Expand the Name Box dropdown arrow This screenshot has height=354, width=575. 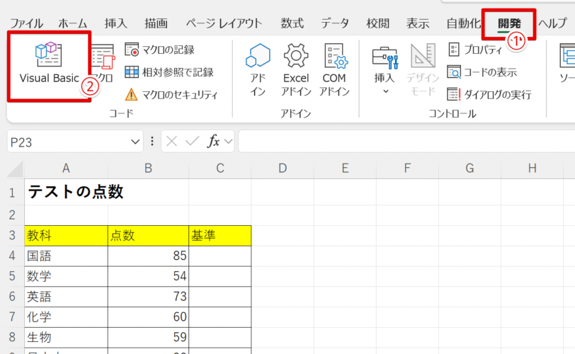coord(135,142)
